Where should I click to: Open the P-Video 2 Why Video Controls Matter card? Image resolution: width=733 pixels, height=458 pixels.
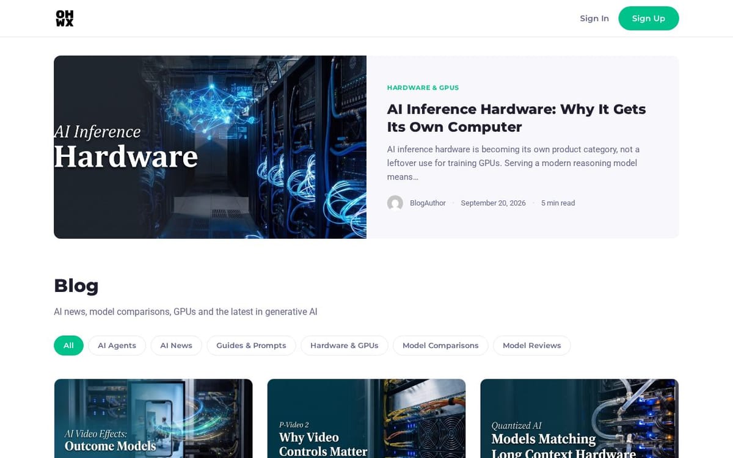point(366,418)
